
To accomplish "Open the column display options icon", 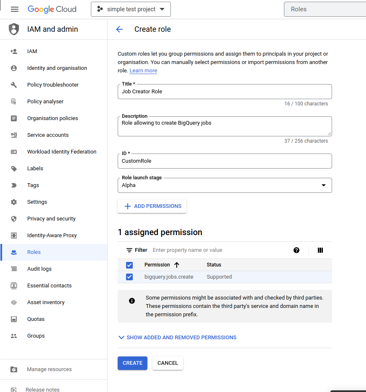I will (320, 250).
